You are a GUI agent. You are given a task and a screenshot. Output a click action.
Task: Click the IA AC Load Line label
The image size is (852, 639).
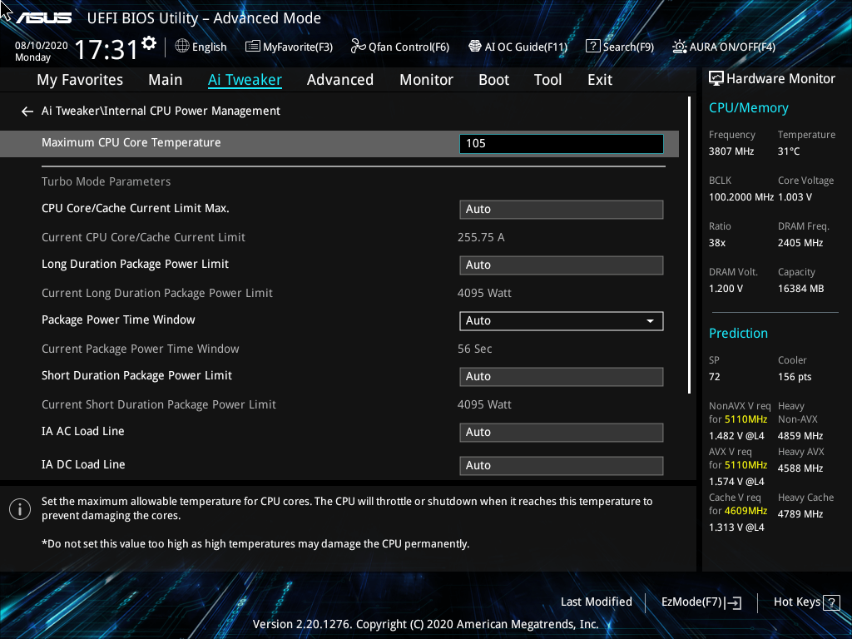[x=83, y=432]
